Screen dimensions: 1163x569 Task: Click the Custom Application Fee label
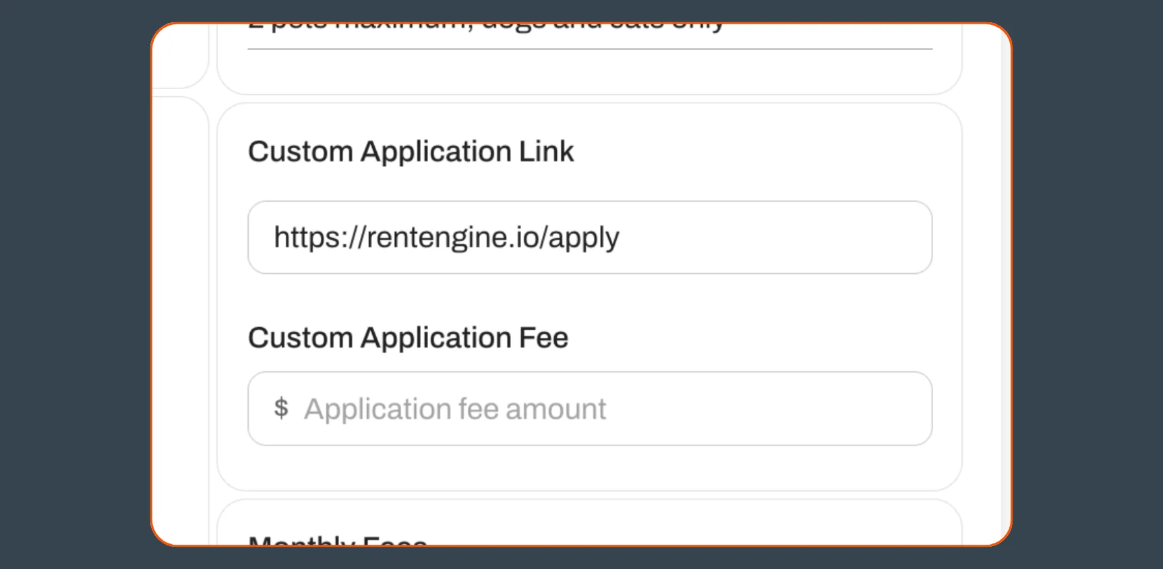pos(407,337)
